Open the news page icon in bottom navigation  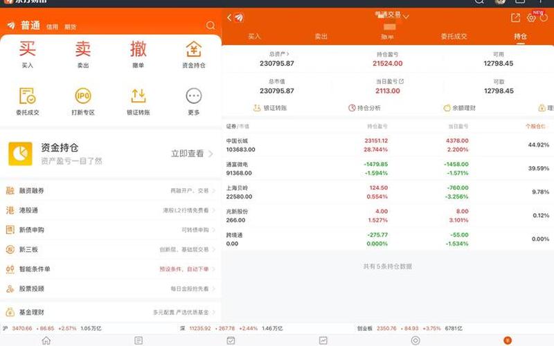pos(138,340)
